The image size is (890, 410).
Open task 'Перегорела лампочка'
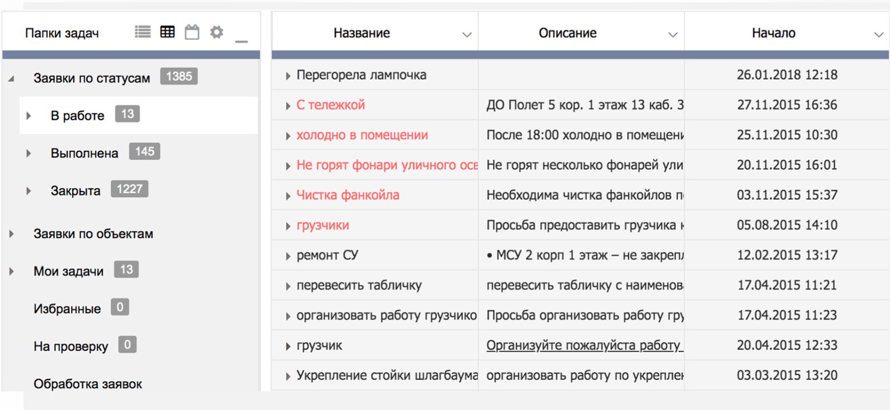(x=362, y=75)
